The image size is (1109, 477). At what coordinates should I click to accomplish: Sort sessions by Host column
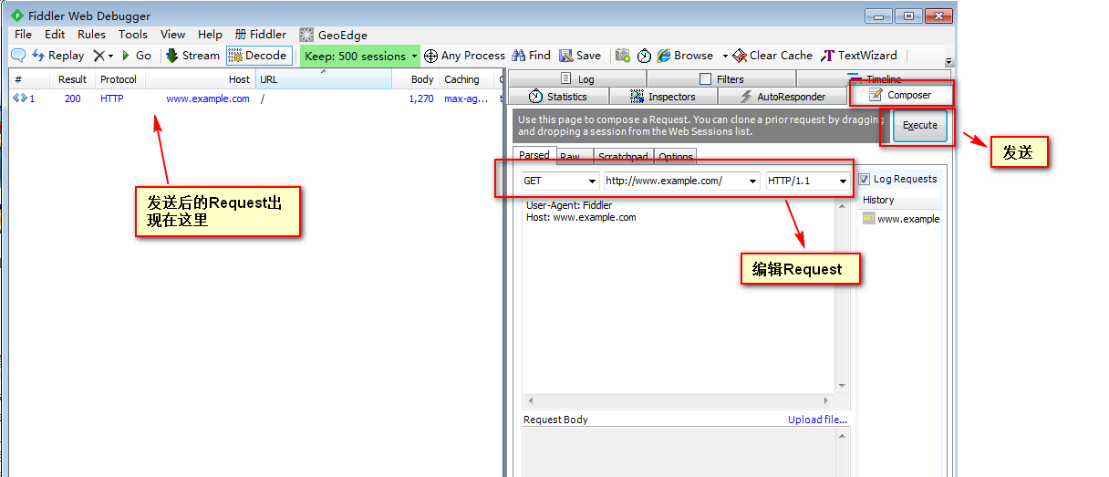point(200,79)
